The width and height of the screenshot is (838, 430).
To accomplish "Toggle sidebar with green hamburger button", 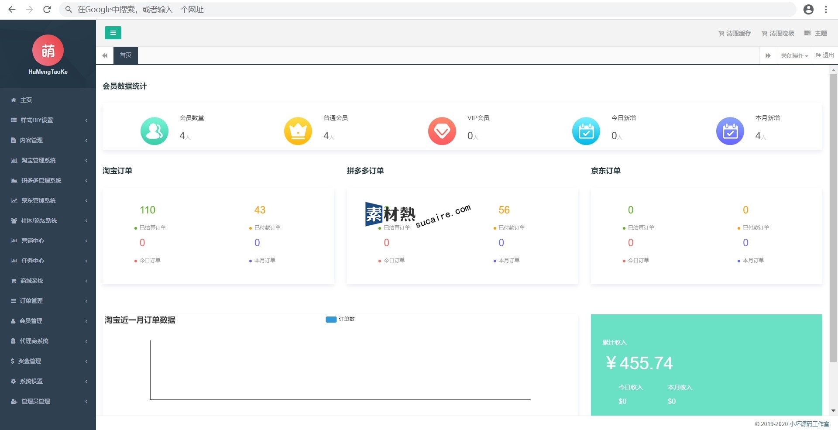I will (113, 33).
